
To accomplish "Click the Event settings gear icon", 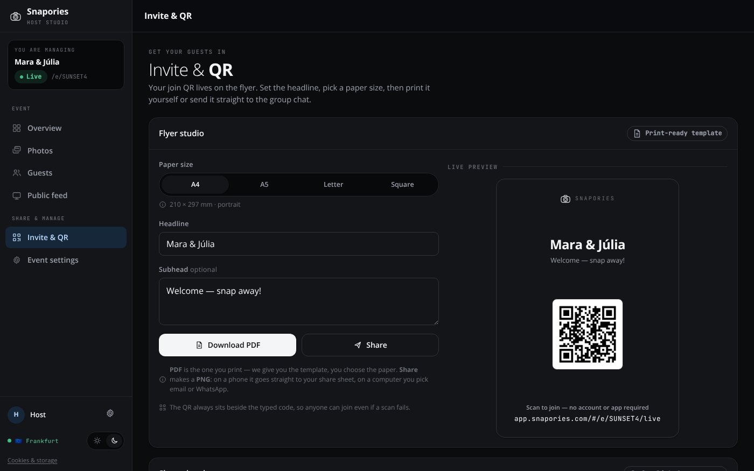I will 17,260.
